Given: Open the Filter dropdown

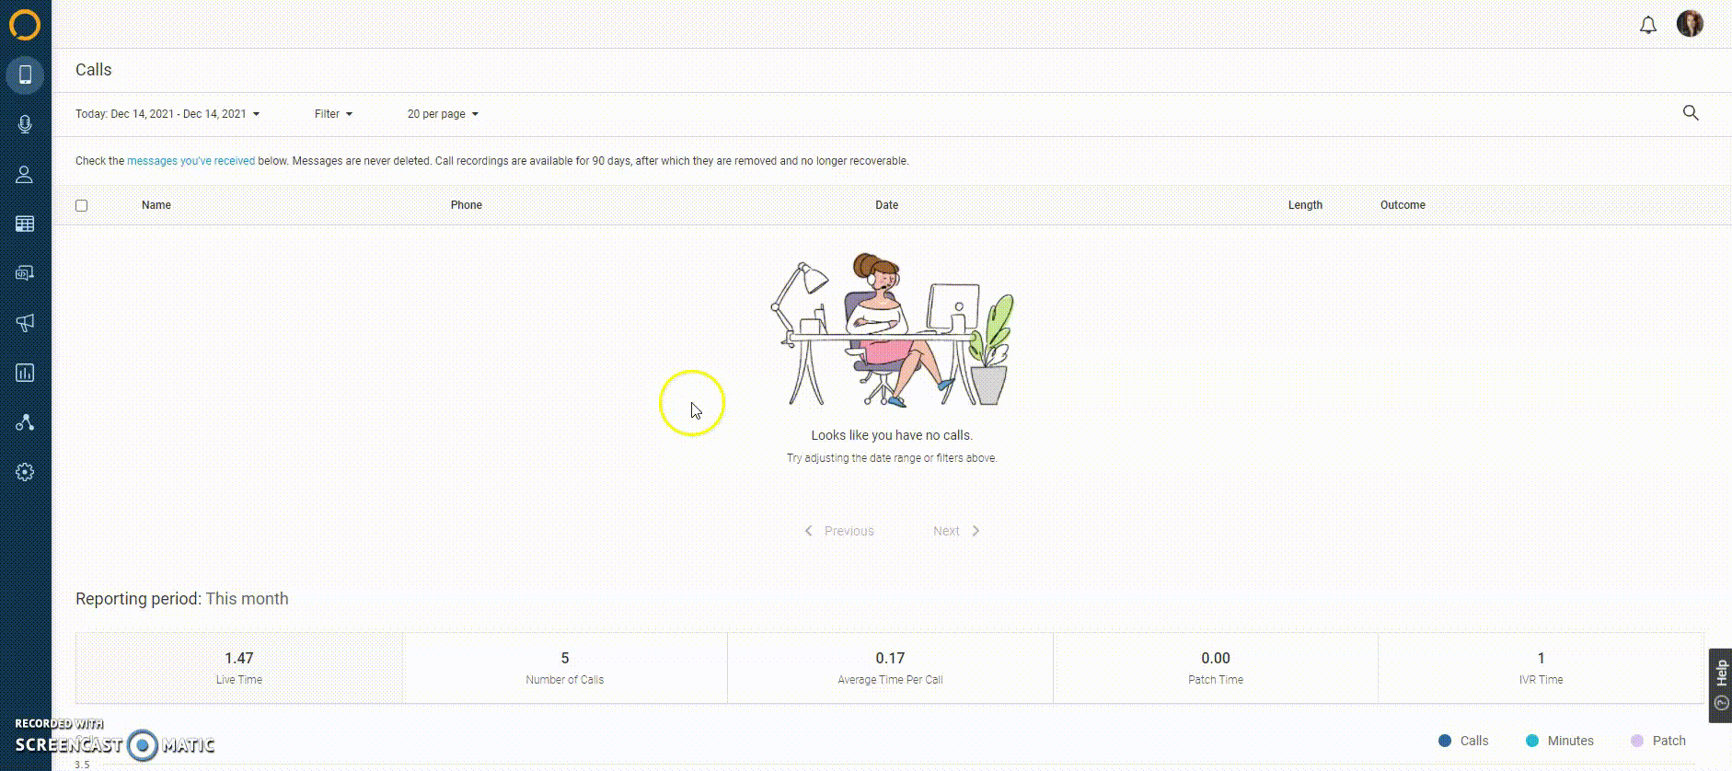Looking at the screenshot, I should (333, 114).
